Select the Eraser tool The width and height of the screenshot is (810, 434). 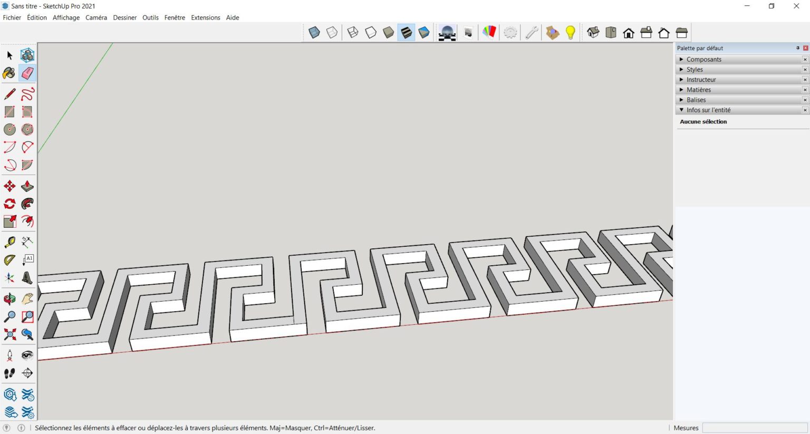tap(27, 73)
